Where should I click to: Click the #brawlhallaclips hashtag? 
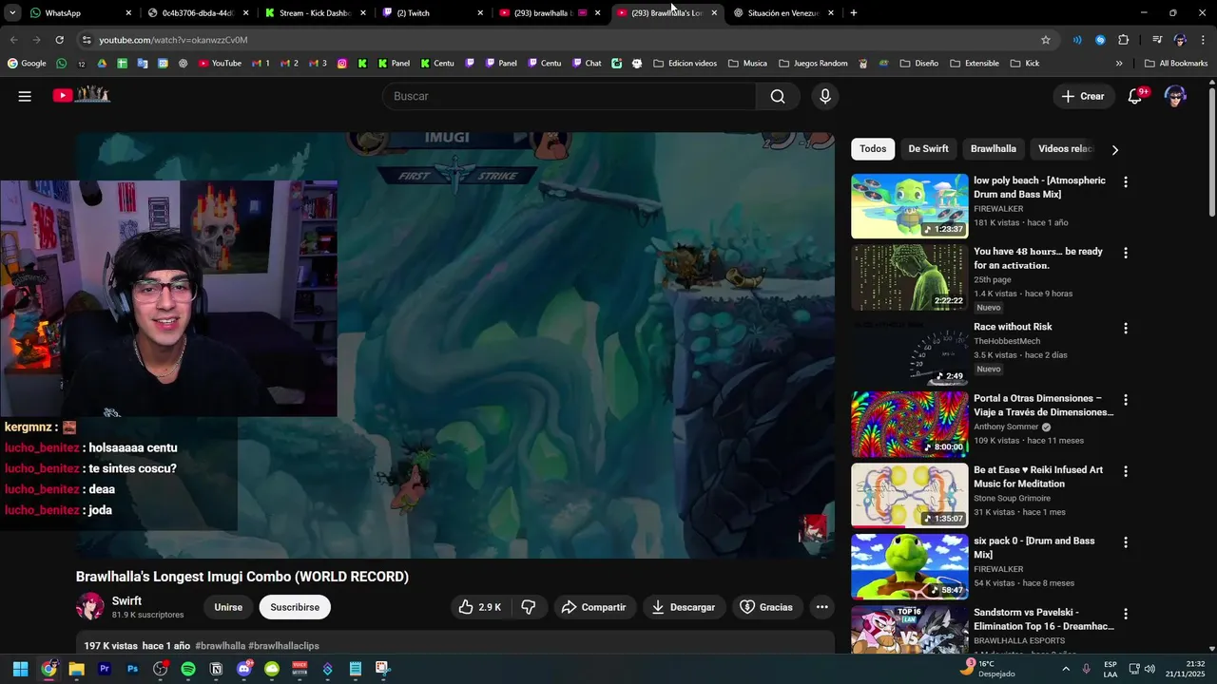283,646
